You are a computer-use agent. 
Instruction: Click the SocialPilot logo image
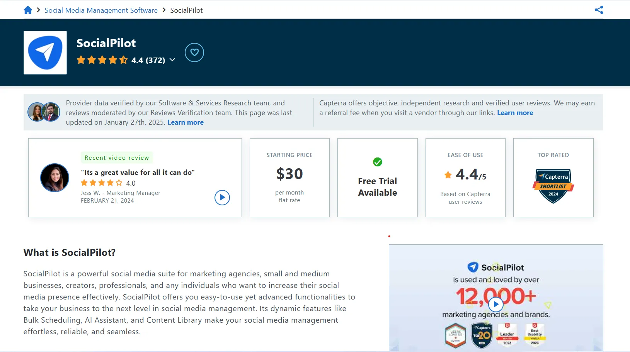click(45, 52)
